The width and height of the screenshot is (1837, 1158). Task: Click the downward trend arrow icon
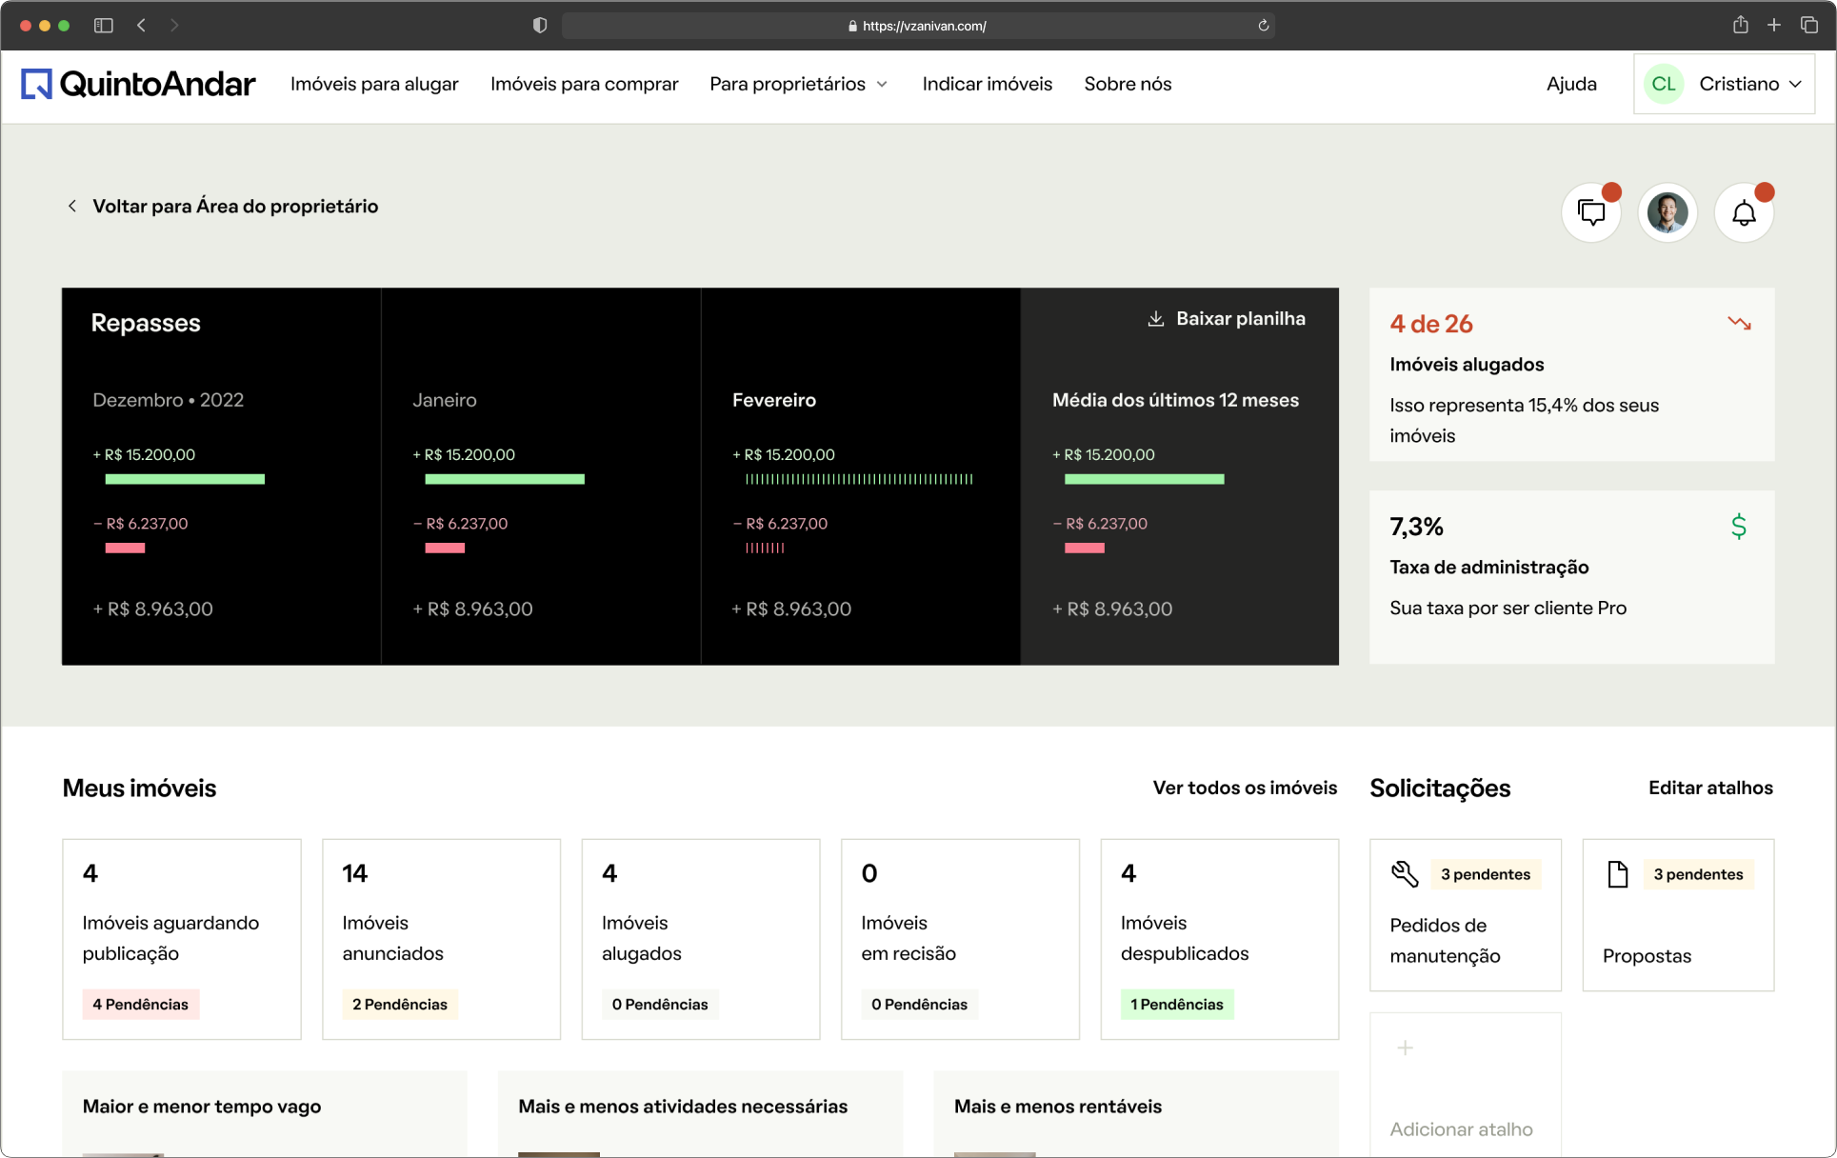coord(1740,324)
